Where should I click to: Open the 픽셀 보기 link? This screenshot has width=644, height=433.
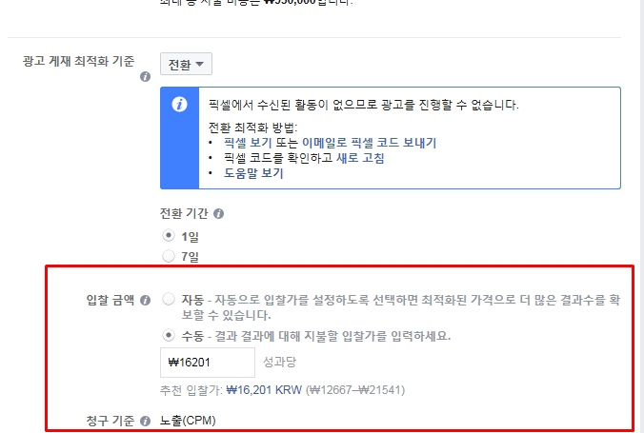(248, 143)
